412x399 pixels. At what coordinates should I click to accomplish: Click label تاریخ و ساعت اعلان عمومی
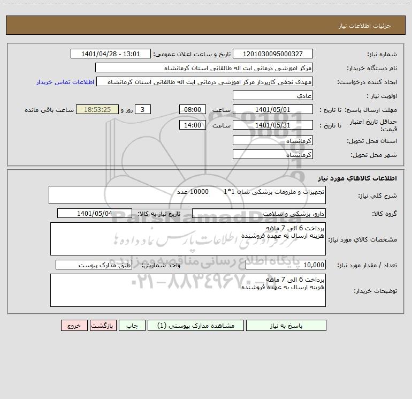(192, 55)
